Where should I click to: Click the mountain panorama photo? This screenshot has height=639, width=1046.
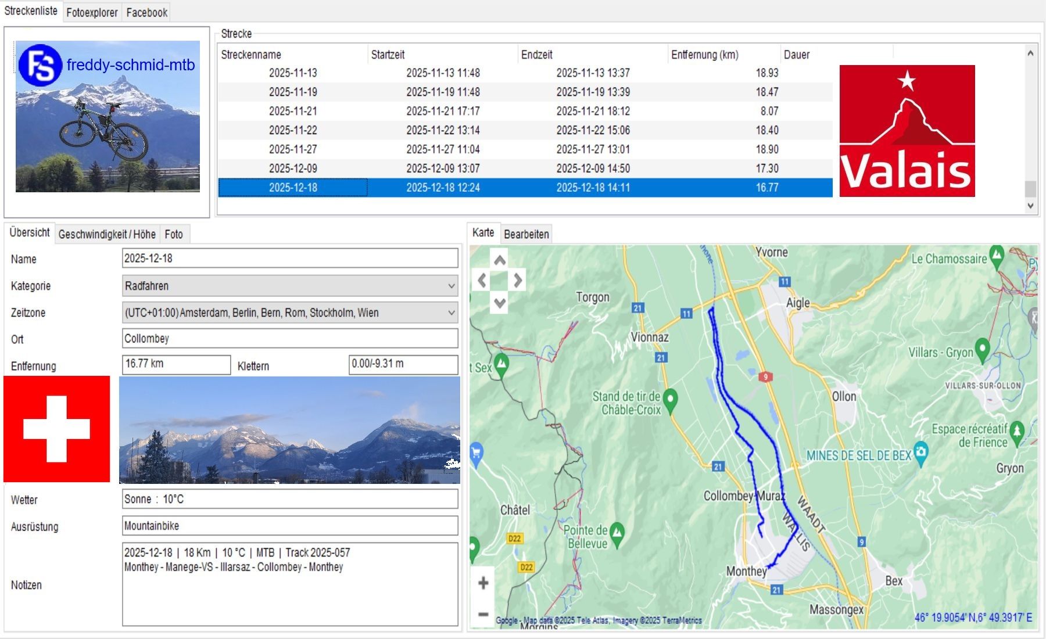click(289, 430)
